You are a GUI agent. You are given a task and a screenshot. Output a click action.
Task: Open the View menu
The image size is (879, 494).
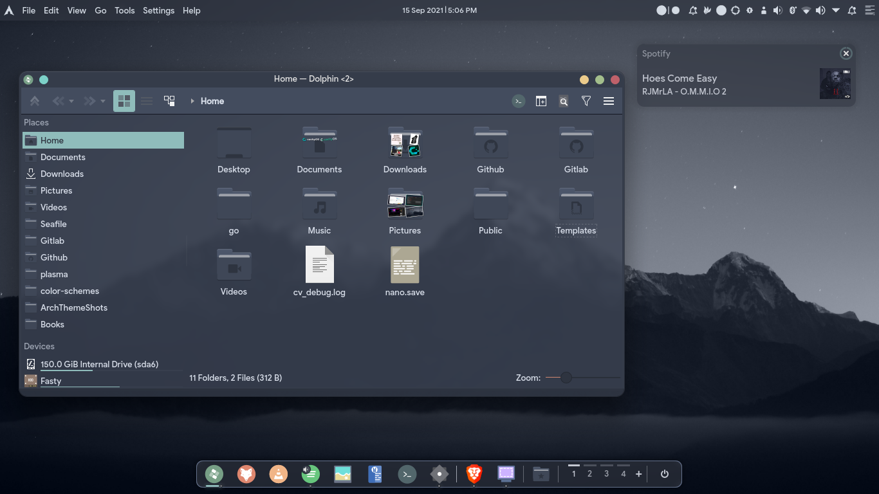pyautogui.click(x=77, y=10)
